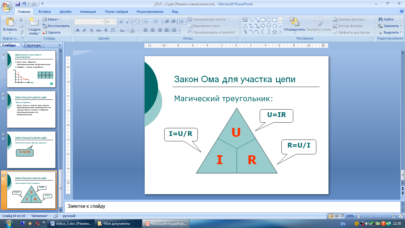Select the oval shape in the shapes gallery

pyautogui.click(x=269, y=20)
